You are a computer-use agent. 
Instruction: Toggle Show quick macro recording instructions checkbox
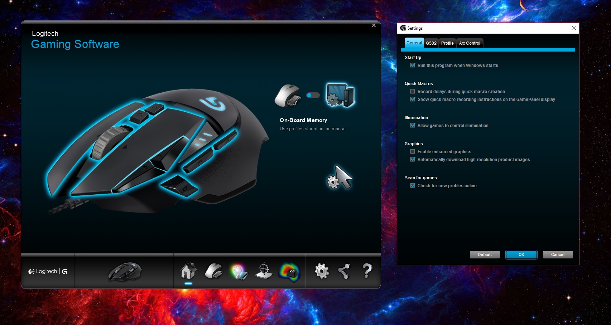pos(413,99)
